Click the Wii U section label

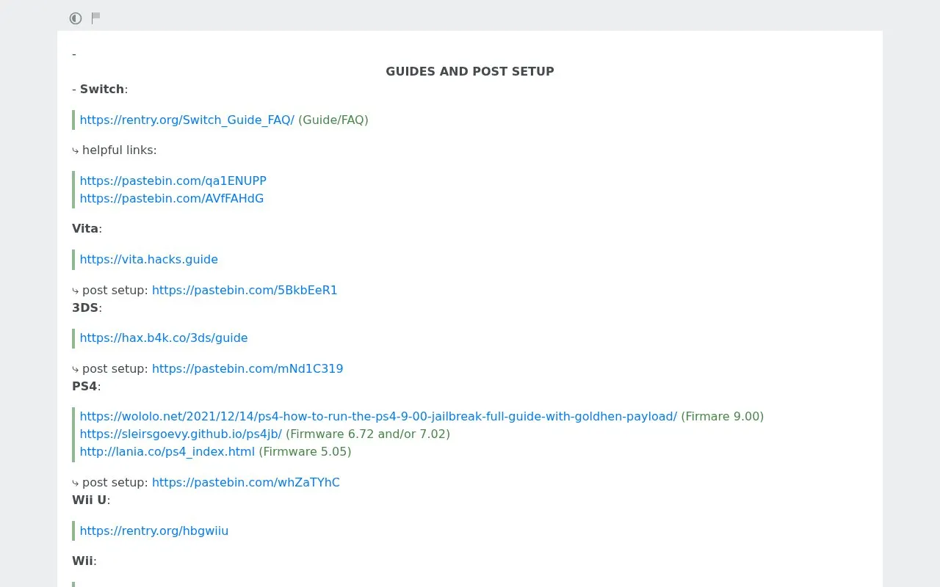(x=90, y=500)
